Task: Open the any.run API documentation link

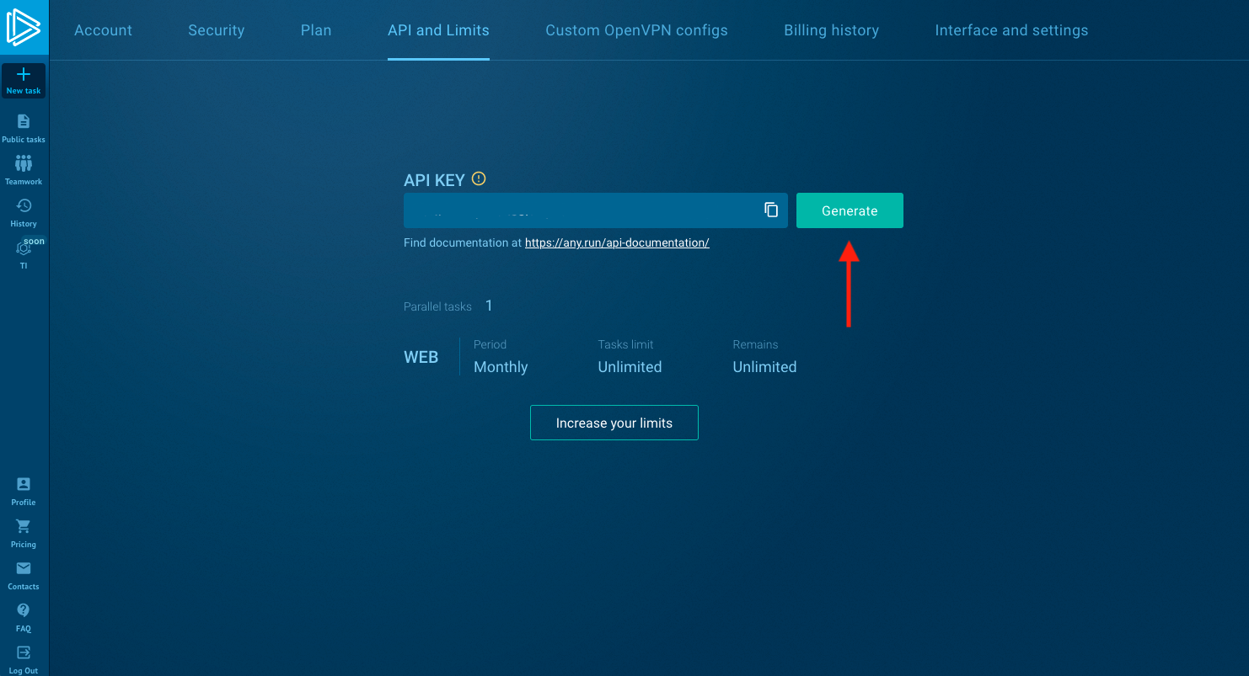Action: point(617,242)
